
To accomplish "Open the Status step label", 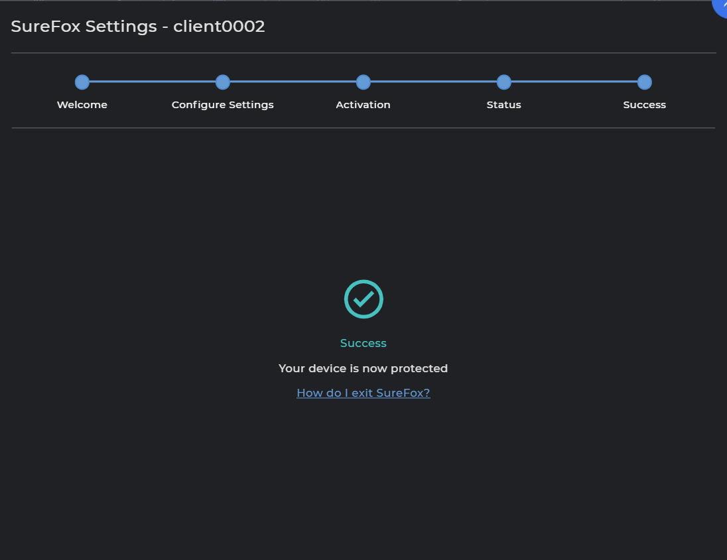I will point(504,105).
